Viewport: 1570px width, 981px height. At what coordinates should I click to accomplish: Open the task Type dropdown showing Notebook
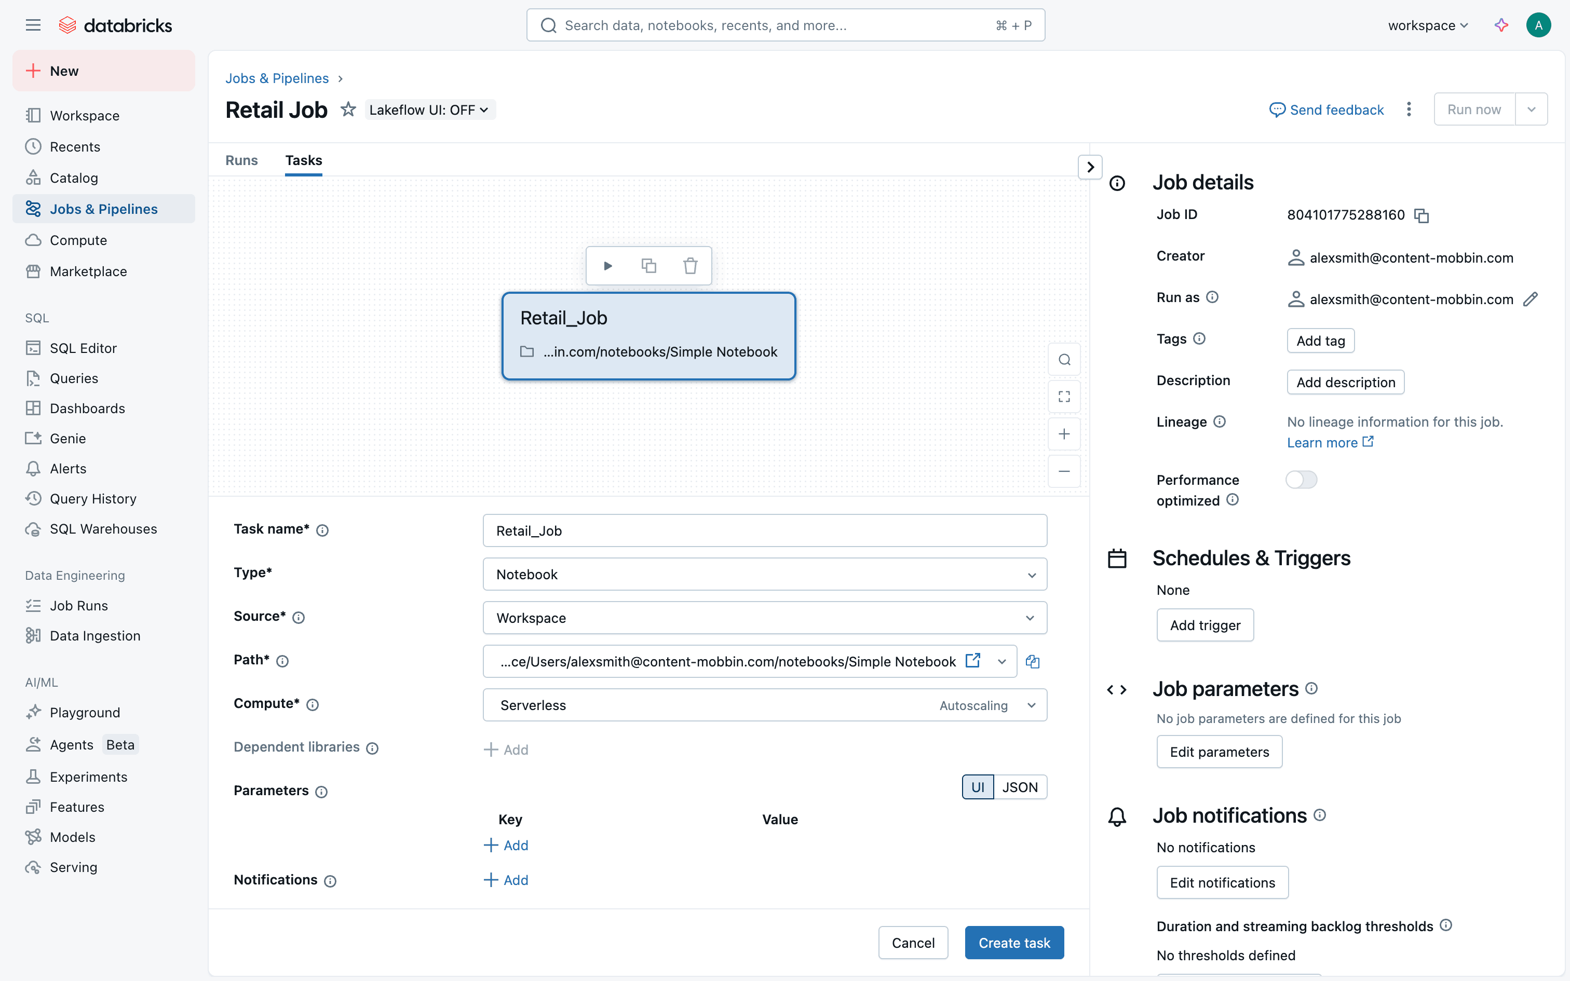pos(764,574)
